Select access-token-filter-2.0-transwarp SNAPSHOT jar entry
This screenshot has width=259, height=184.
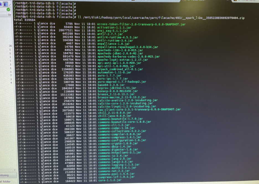coord(141,24)
